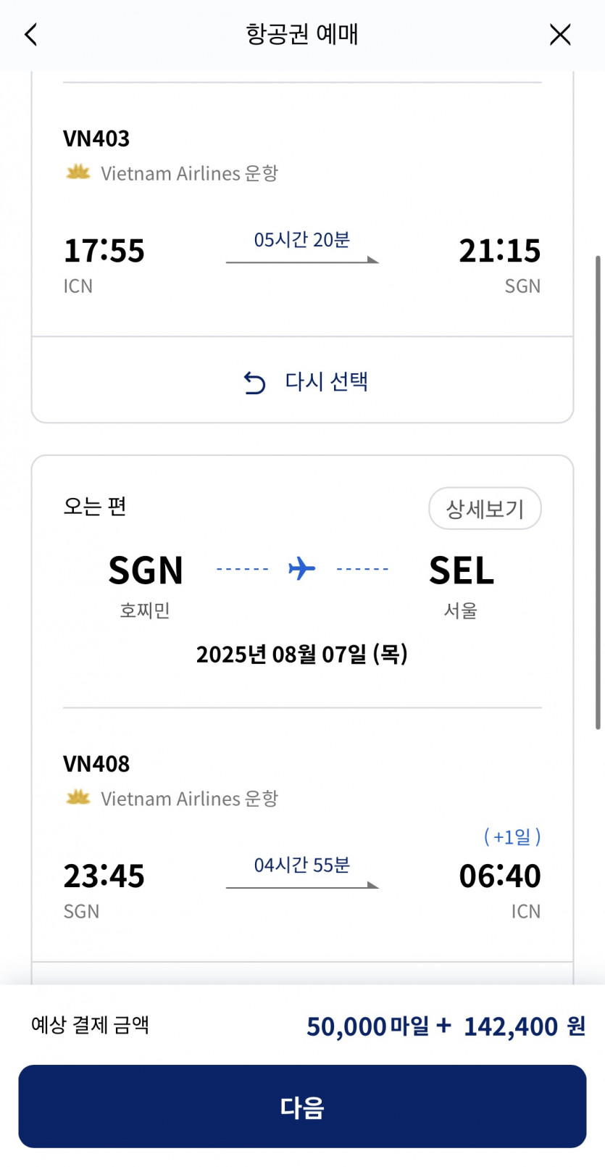
Task: Tap the return date 2025년 08월 07일 (목)
Action: tap(302, 654)
